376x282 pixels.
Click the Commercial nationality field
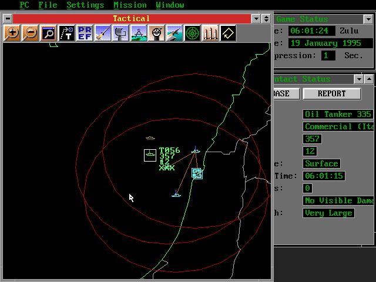point(338,127)
